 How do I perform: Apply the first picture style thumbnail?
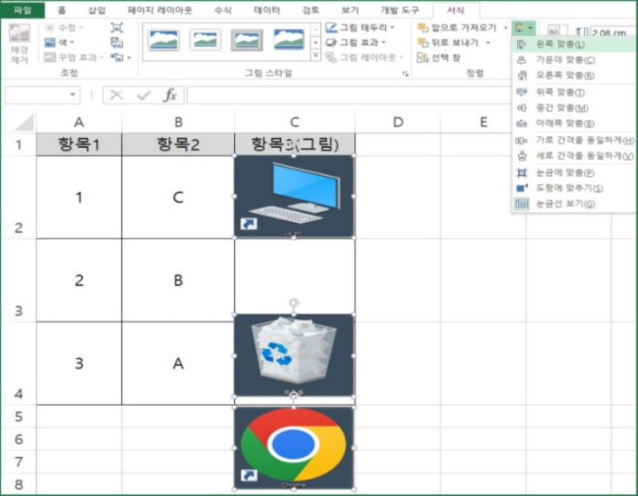pos(164,40)
